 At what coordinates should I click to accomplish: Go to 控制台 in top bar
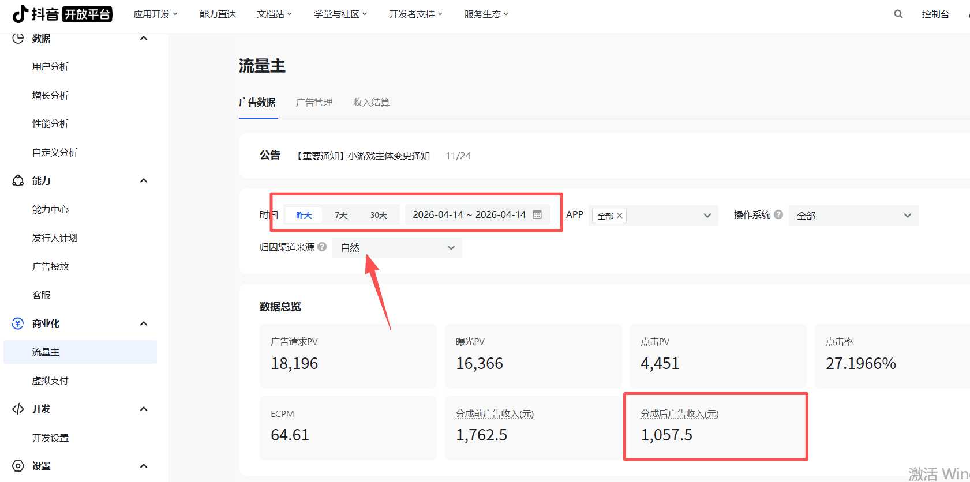tap(935, 14)
